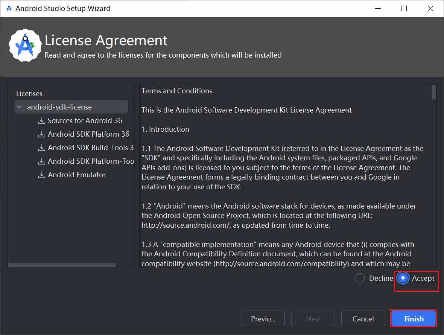444x335 pixels.
Task: Click the small Android Studio title bar icon
Action: 9,8
